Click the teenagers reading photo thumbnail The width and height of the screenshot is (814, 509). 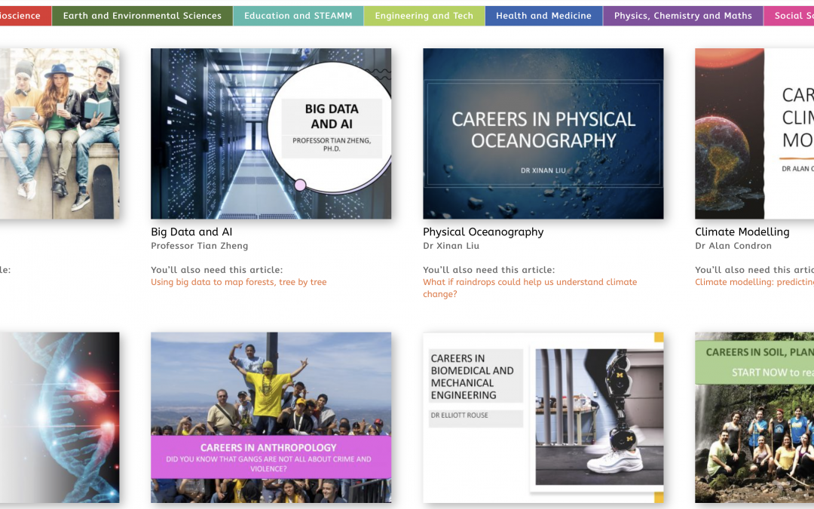[x=60, y=133]
